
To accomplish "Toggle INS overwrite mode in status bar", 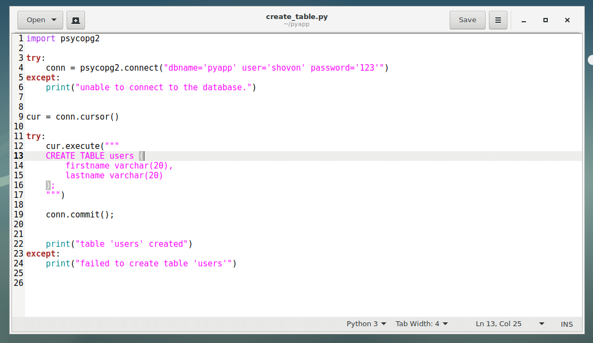I will pyautogui.click(x=566, y=324).
